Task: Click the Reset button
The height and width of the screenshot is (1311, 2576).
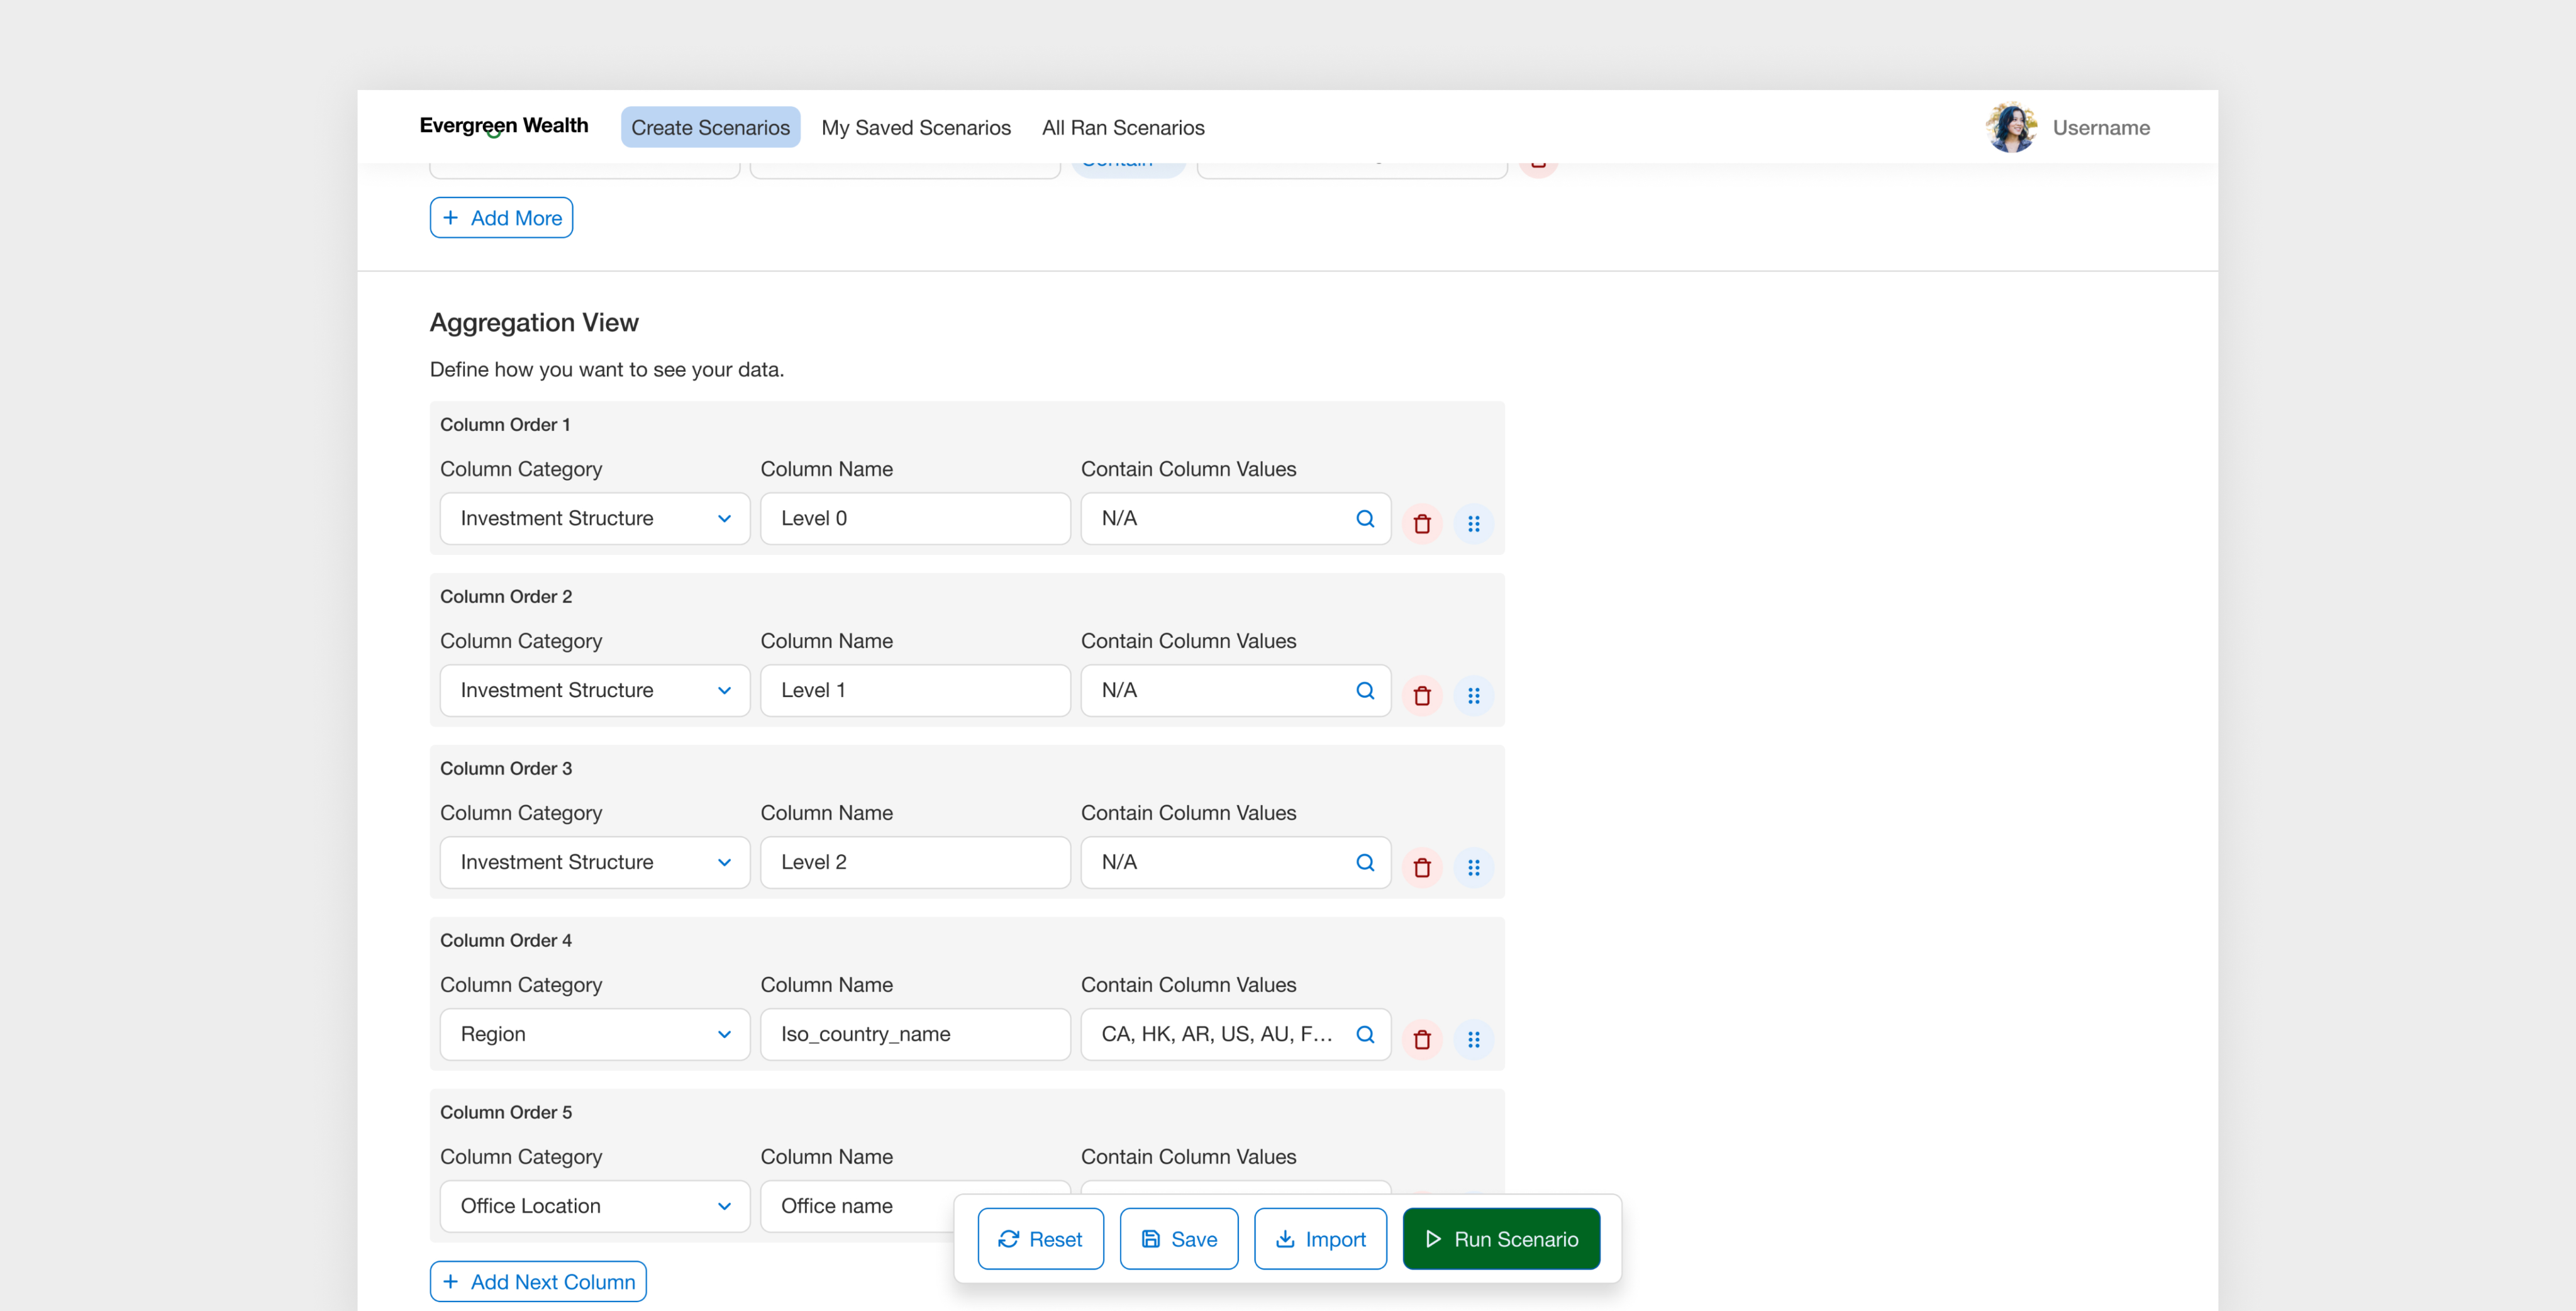Action: [1040, 1239]
